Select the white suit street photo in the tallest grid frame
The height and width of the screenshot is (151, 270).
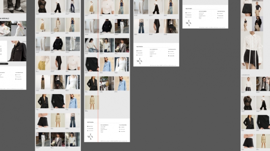coord(43,139)
